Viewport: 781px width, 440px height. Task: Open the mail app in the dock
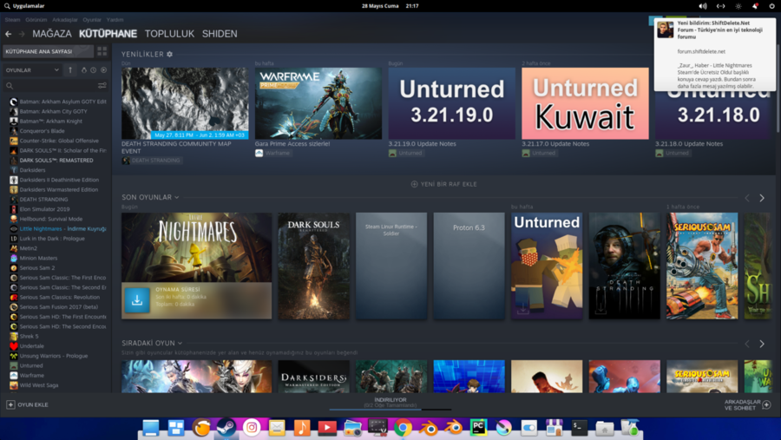[x=277, y=428]
